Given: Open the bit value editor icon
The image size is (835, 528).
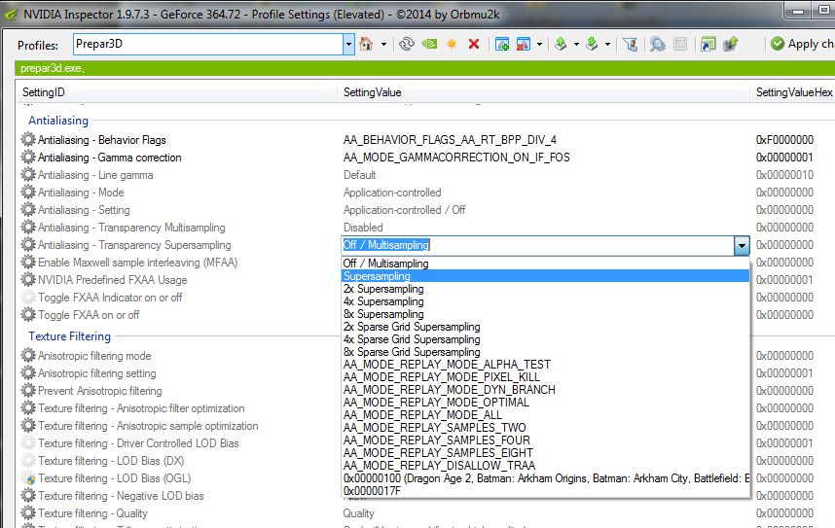Looking at the screenshot, I should 680,44.
